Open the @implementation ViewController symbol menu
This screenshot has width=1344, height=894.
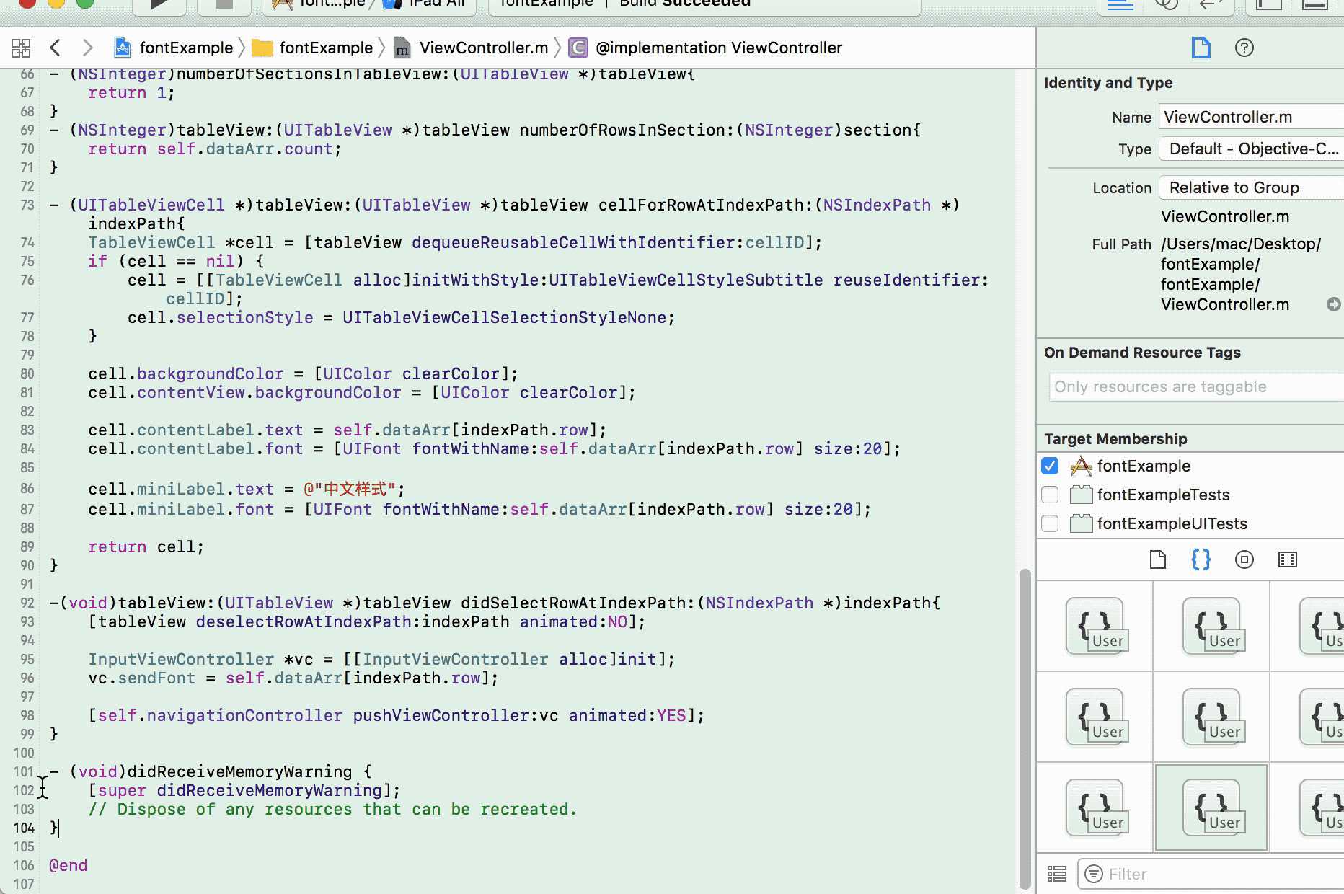pyautogui.click(x=705, y=48)
